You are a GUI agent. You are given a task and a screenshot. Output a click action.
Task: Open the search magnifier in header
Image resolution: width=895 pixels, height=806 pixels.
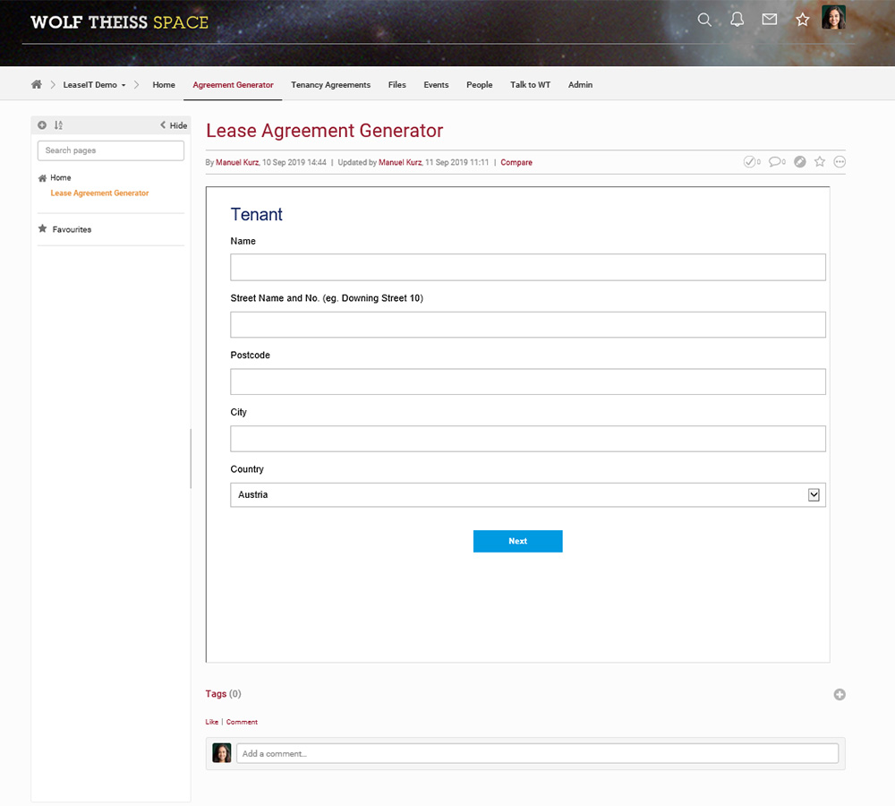704,20
